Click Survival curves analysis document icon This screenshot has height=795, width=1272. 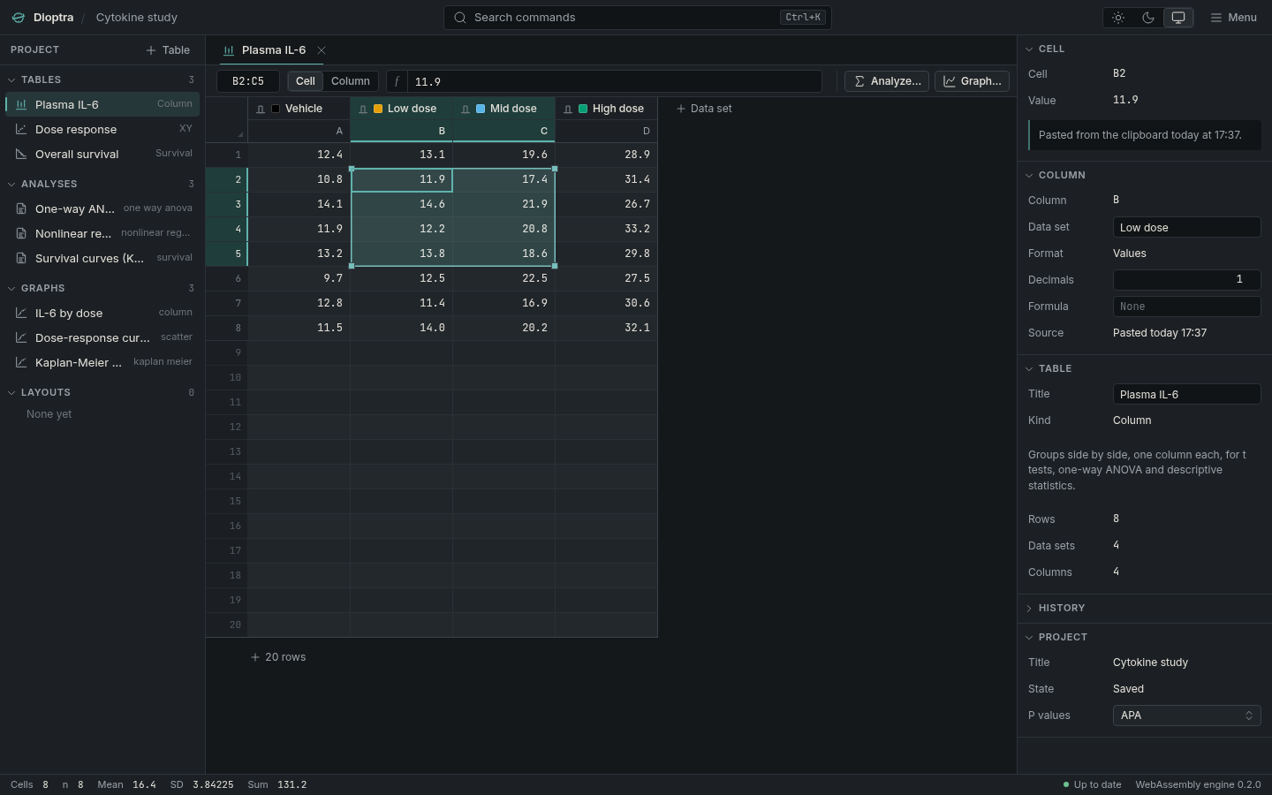tap(21, 258)
